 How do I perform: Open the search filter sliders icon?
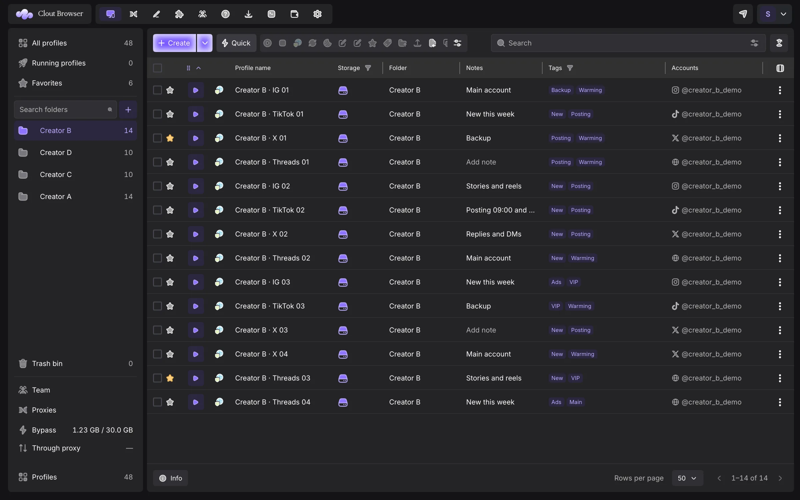(x=754, y=43)
